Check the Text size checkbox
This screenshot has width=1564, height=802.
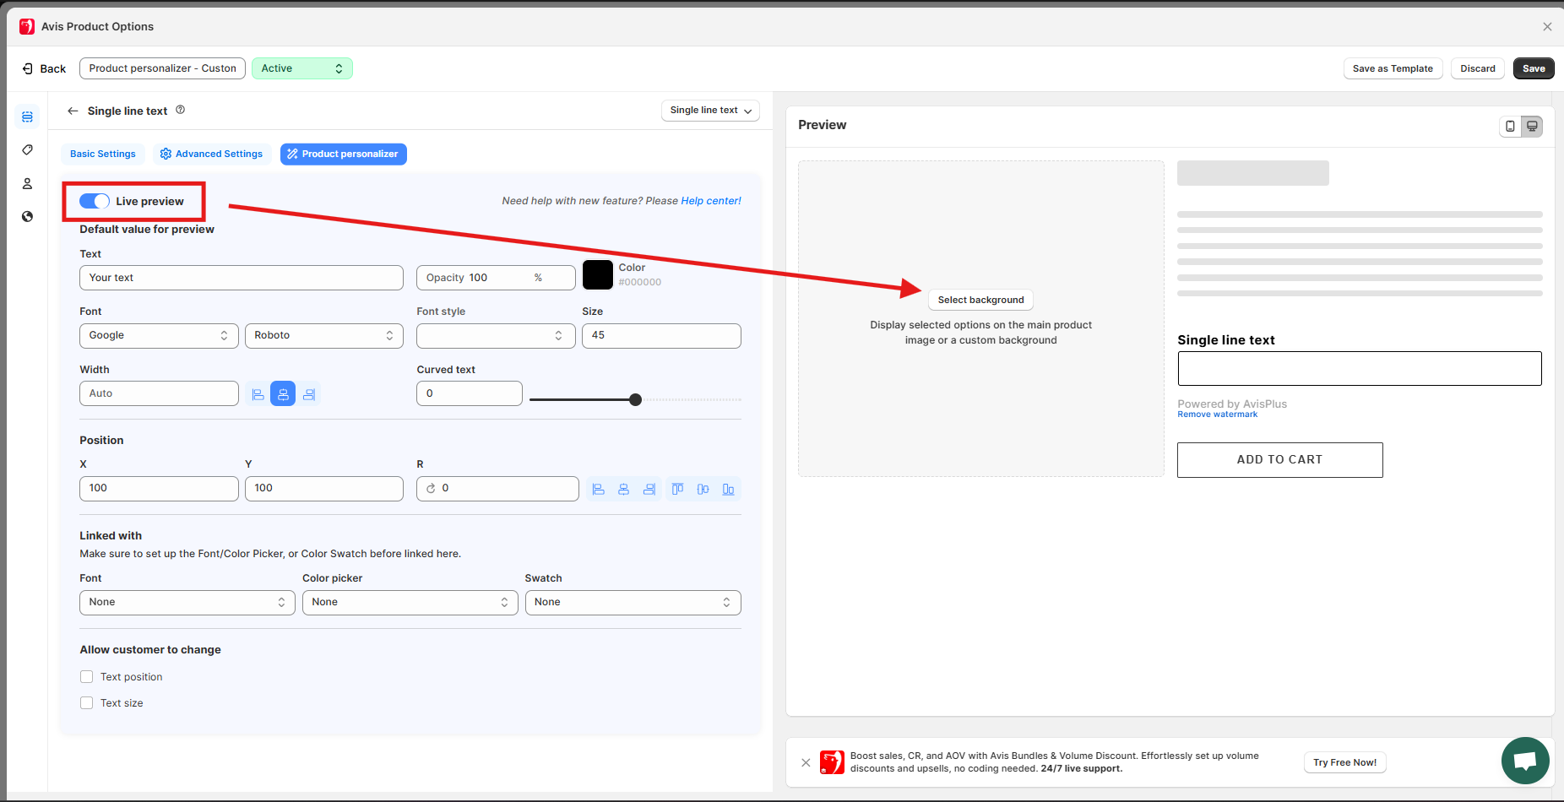86,703
